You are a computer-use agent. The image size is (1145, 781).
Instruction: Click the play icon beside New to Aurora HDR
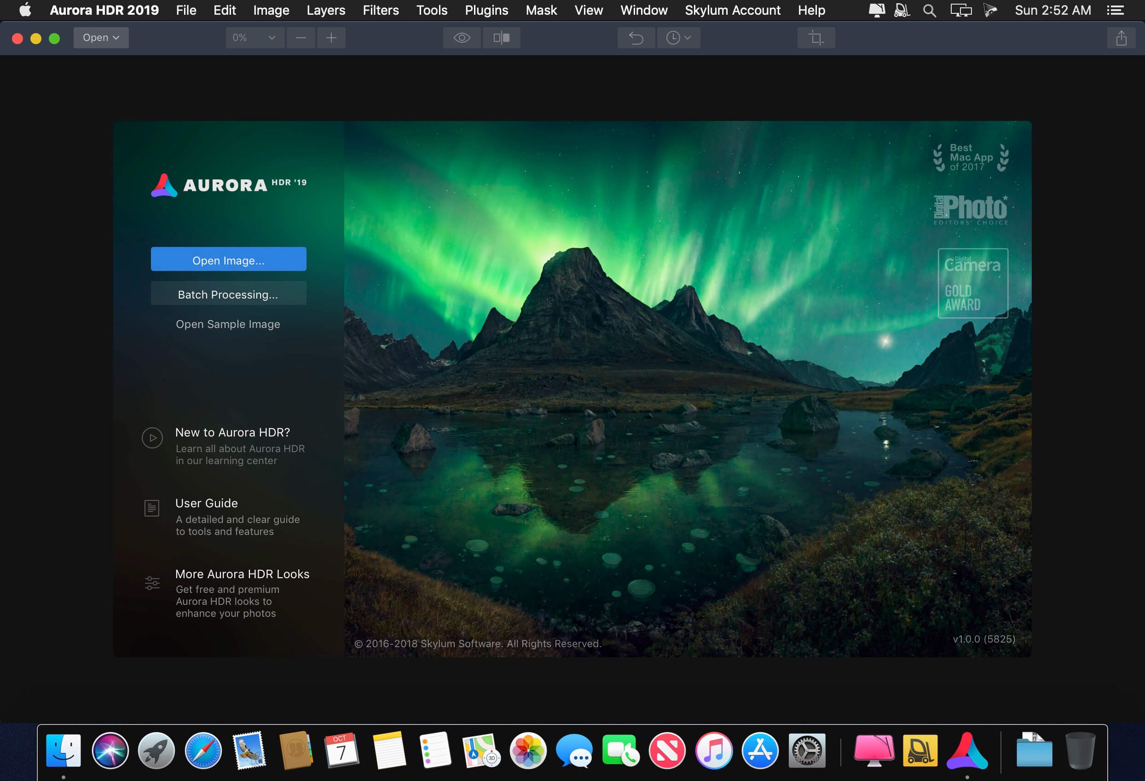pos(152,438)
